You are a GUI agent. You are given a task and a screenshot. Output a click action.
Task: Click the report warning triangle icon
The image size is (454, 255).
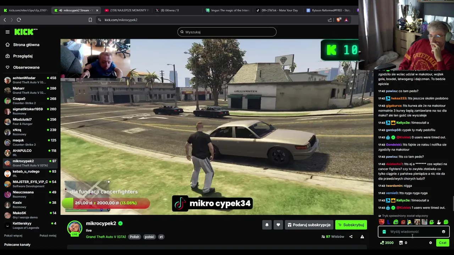(x=362, y=237)
